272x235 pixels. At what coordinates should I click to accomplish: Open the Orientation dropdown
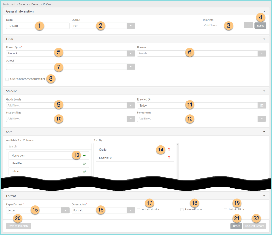[x=130, y=210]
